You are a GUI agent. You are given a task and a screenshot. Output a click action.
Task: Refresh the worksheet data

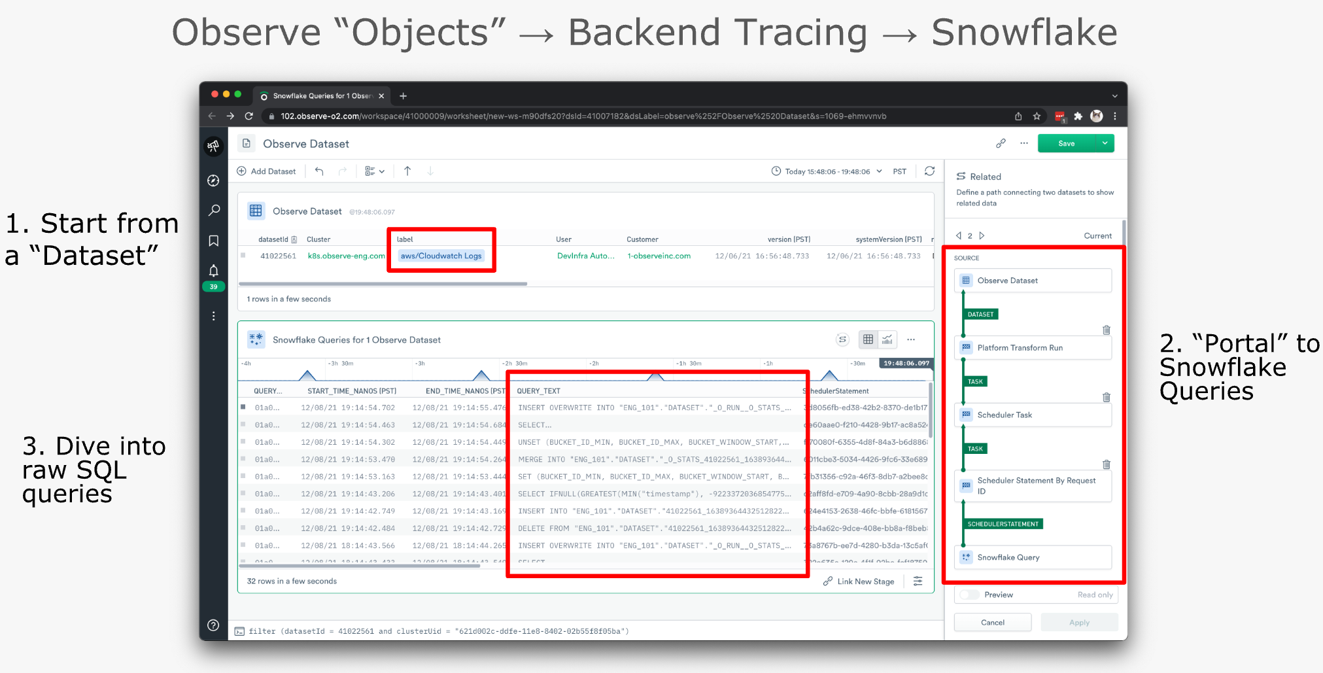[929, 171]
